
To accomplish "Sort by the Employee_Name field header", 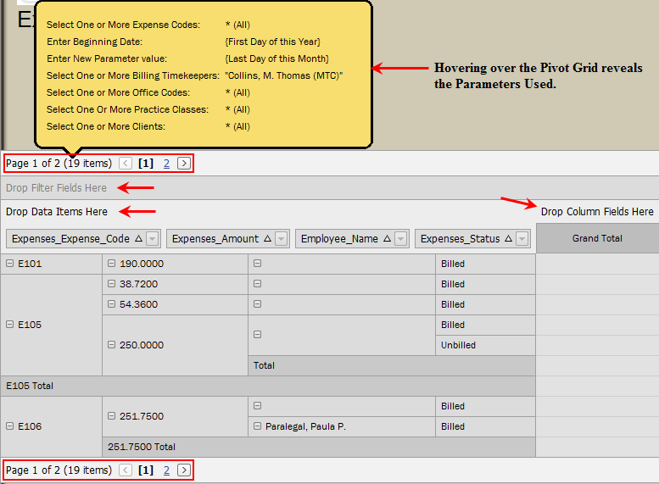I will click(339, 239).
